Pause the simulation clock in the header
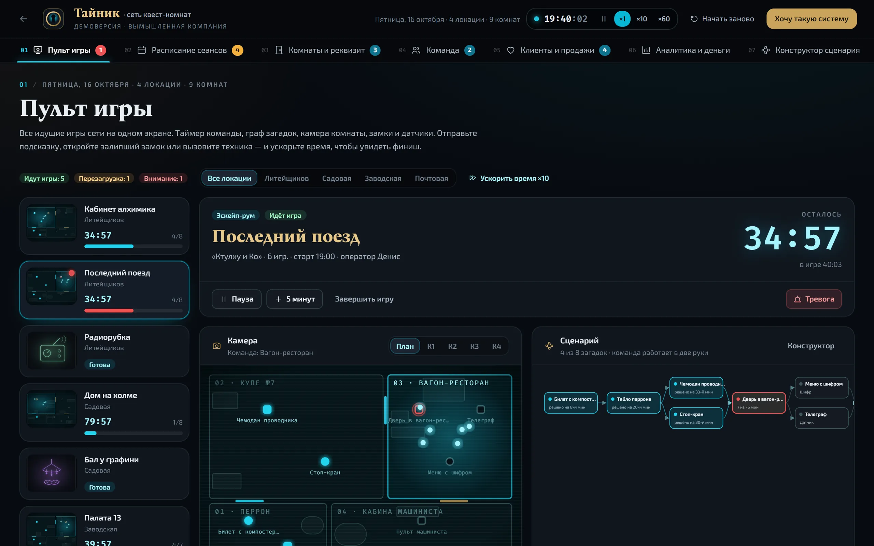This screenshot has width=874, height=546. (604, 19)
